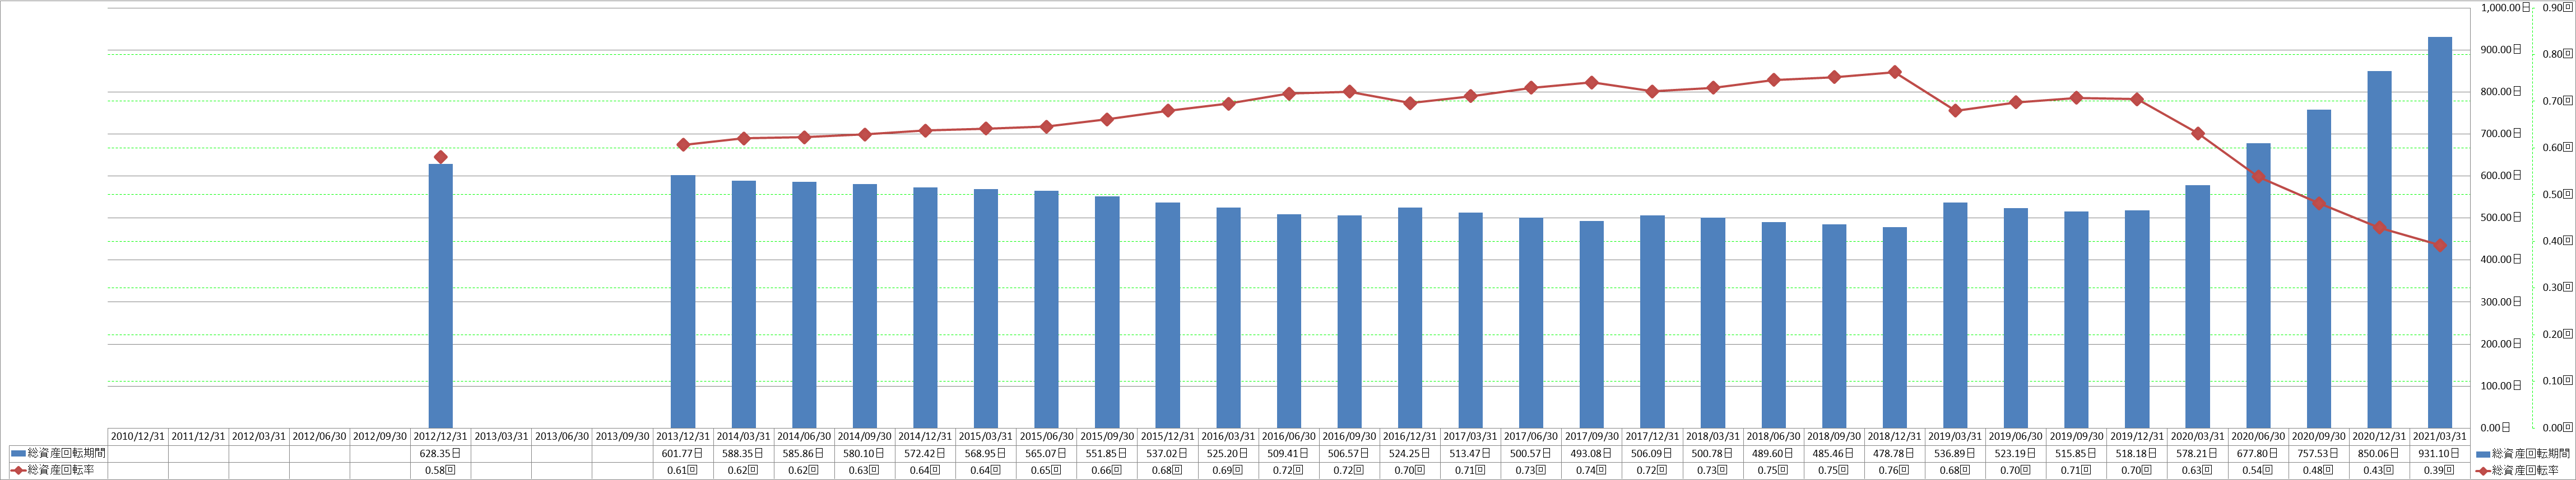
Task: Click the turnover rate cell 0.61回
Action: 683,470
